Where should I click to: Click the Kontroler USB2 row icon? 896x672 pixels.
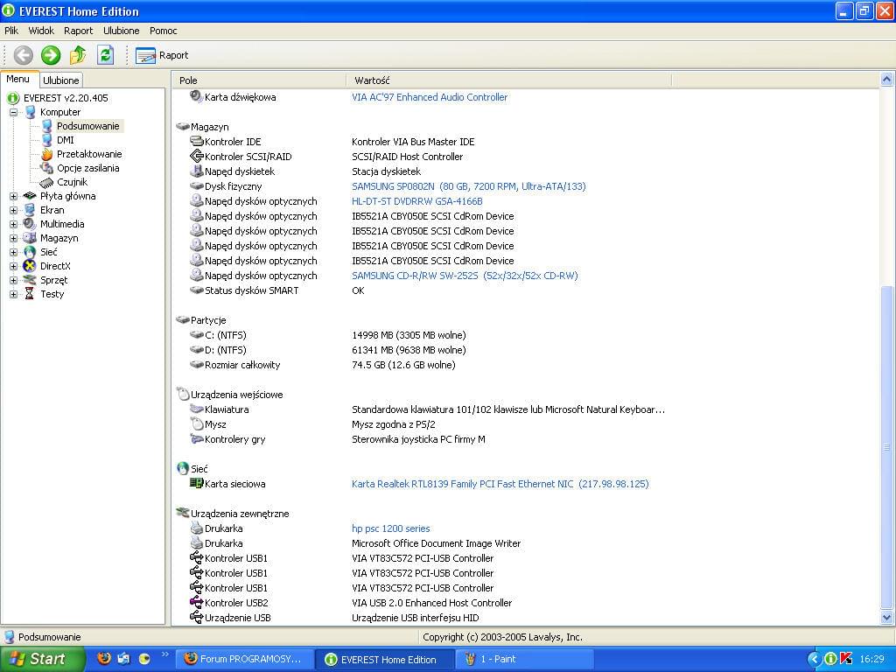(x=197, y=602)
